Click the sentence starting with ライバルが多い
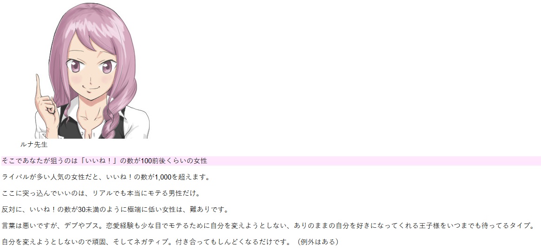Screen dimensions: 541x250 tap(105, 177)
